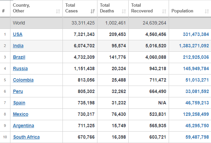Select Brazil total deaths 141,776

(117, 57)
